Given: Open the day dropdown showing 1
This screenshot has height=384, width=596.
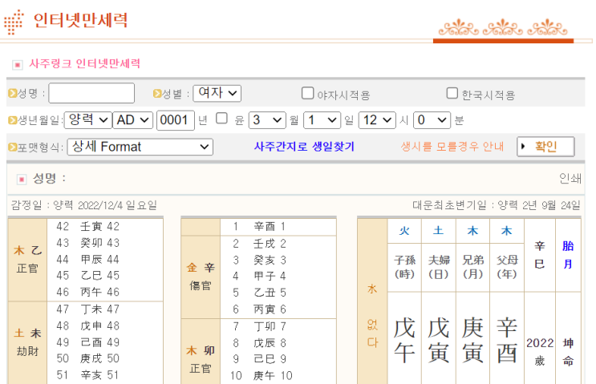Looking at the screenshot, I should tap(322, 120).
